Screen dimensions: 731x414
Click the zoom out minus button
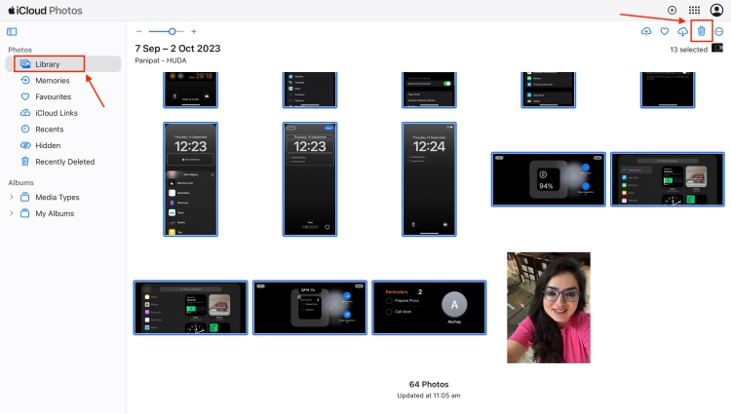138,32
